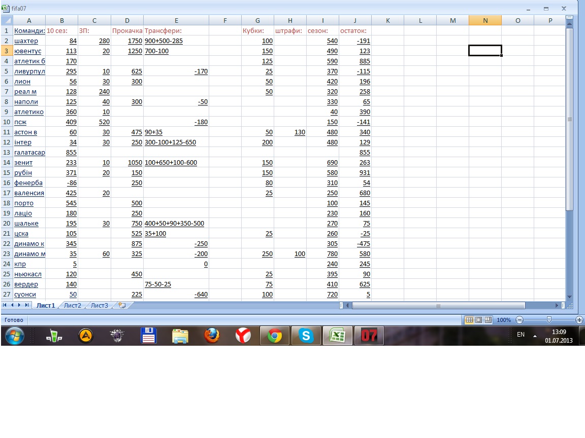The width and height of the screenshot is (585, 438).
Task: Select cell containing 100+650+100-600
Action: [x=176, y=162]
